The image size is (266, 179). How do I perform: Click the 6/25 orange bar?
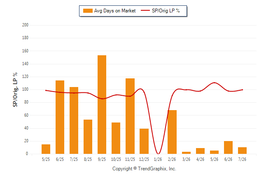click(60, 117)
